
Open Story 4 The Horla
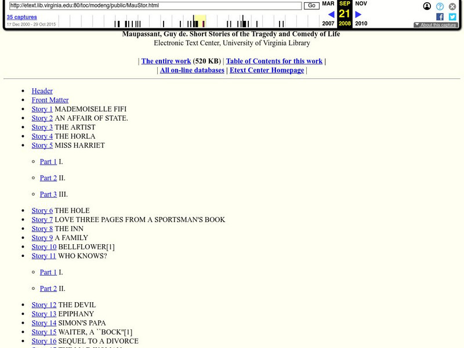point(42,136)
